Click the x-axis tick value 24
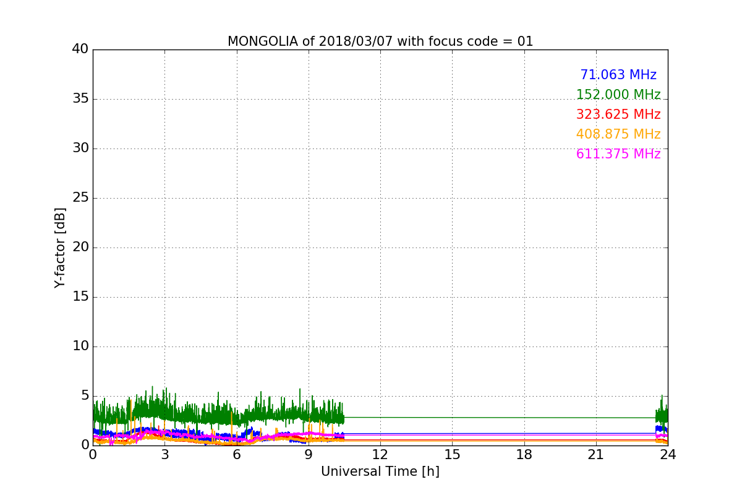Screen dimensions: 742x495 coord(668,455)
